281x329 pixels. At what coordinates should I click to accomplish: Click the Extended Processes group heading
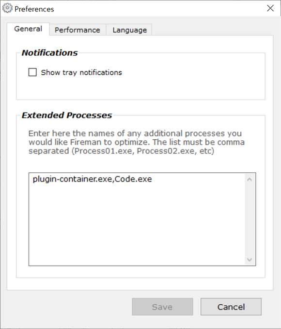(67, 115)
